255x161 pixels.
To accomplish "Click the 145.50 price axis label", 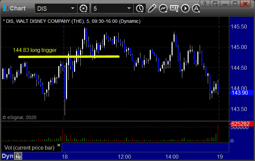I will [239, 27].
